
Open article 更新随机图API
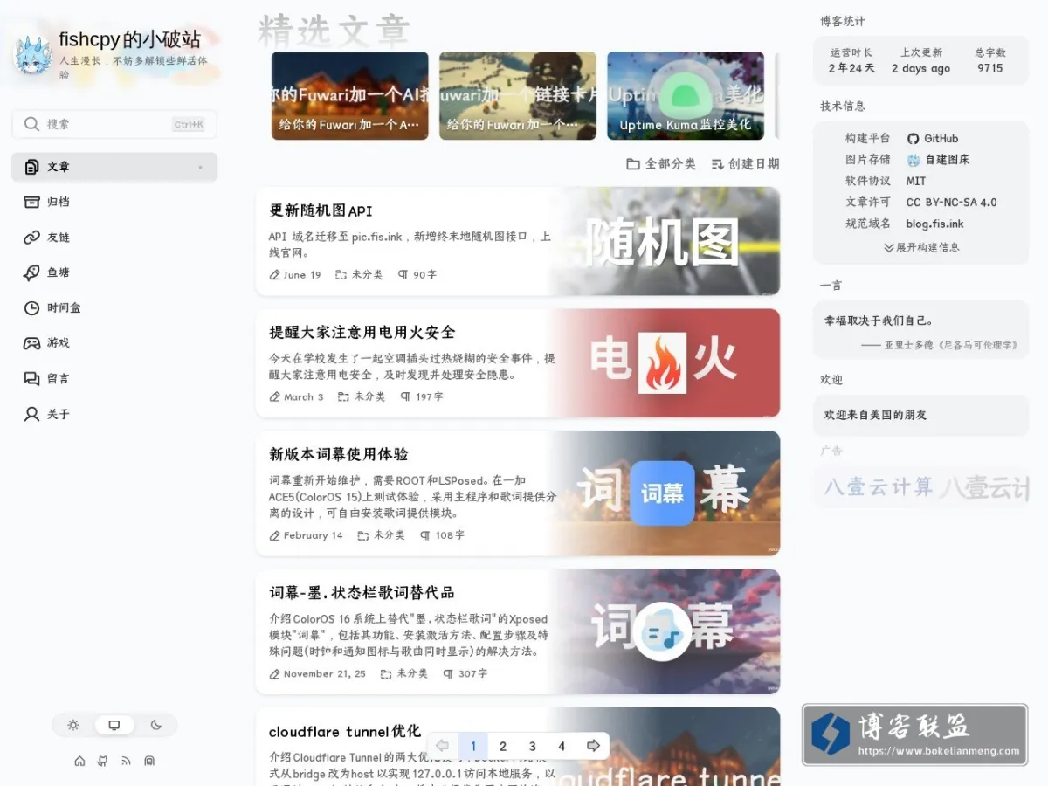click(x=321, y=211)
